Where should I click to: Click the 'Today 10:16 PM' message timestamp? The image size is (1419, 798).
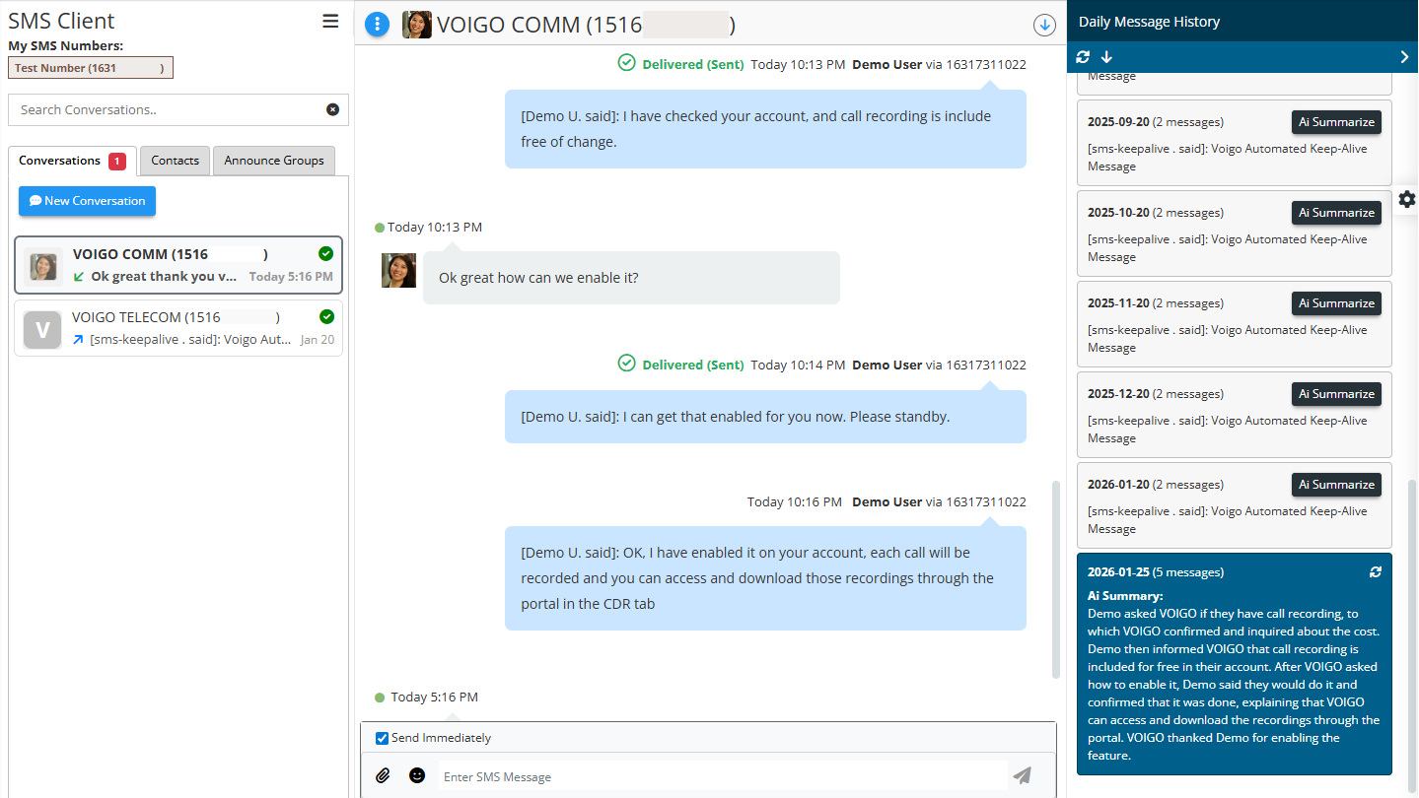point(794,502)
